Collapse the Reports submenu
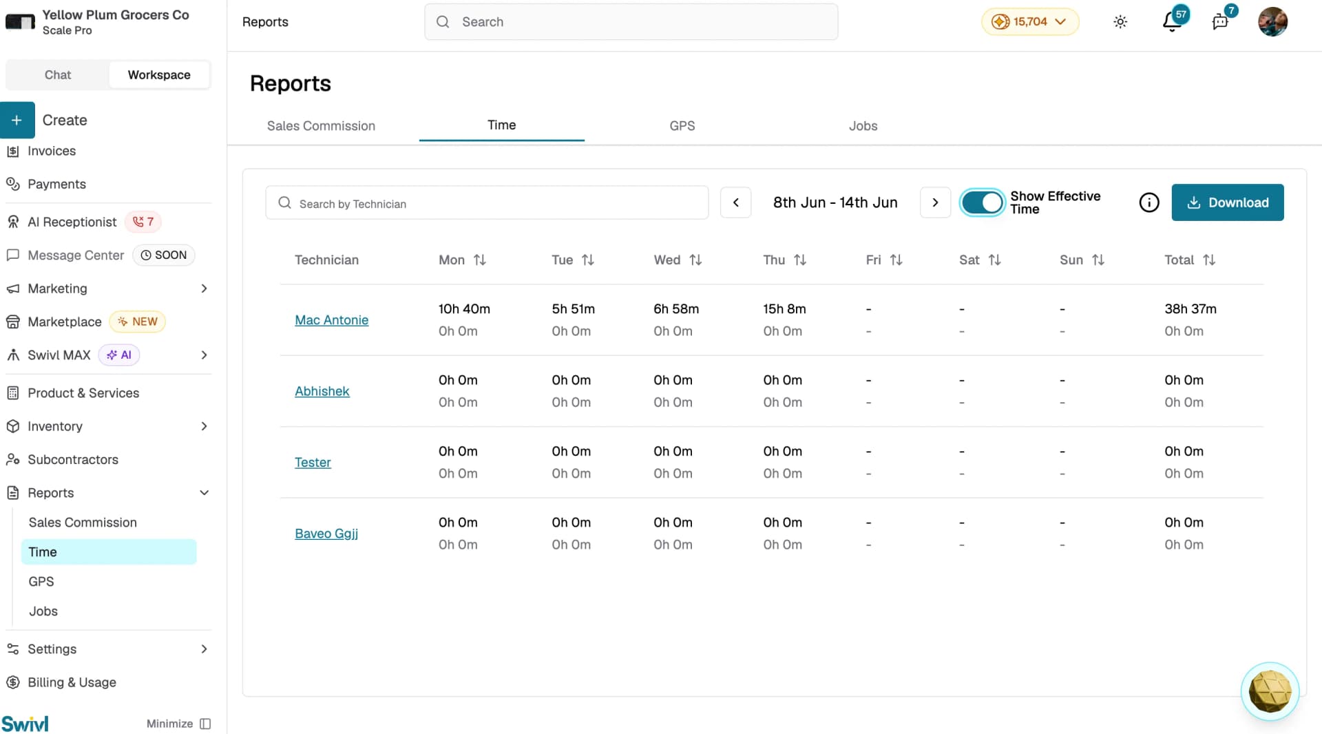This screenshot has height=734, width=1322. pyautogui.click(x=204, y=492)
